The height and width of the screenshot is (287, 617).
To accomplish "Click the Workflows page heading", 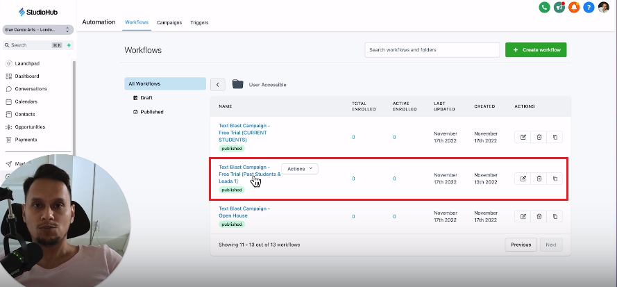I will point(143,50).
